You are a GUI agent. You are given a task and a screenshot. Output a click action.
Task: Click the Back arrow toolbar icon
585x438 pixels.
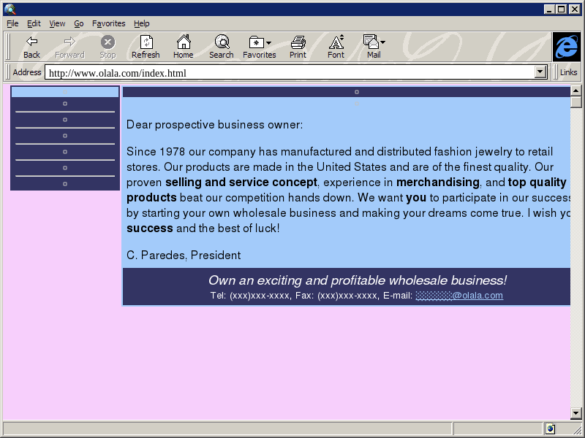click(31, 42)
